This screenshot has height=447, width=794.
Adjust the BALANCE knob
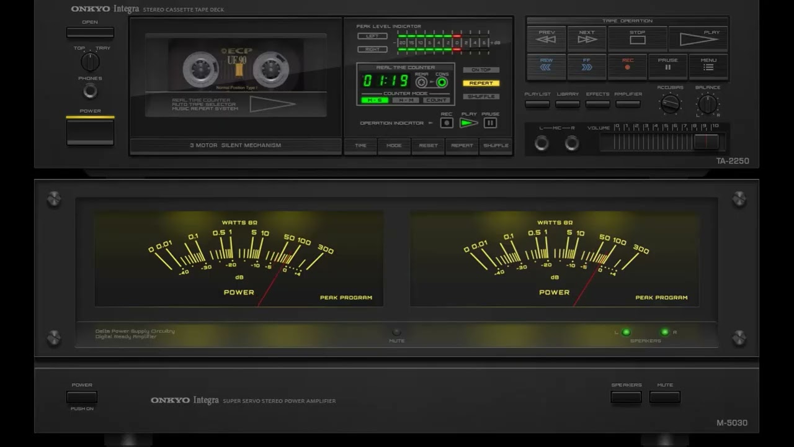(x=707, y=104)
